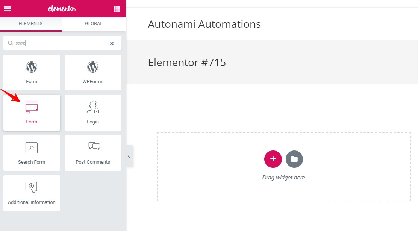Image resolution: width=418 pixels, height=231 pixels.
Task: Open template library with the folder button
Action: (x=294, y=159)
